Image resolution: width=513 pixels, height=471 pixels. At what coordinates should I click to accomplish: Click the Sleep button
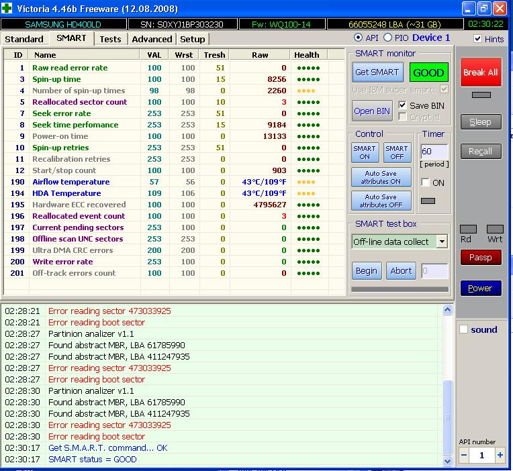coord(481,122)
